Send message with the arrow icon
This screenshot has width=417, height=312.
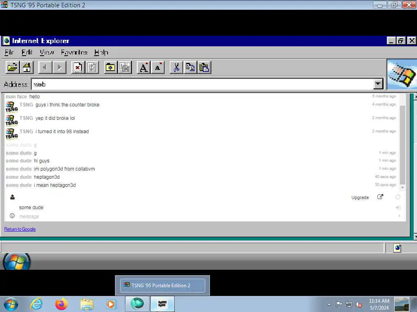click(399, 216)
